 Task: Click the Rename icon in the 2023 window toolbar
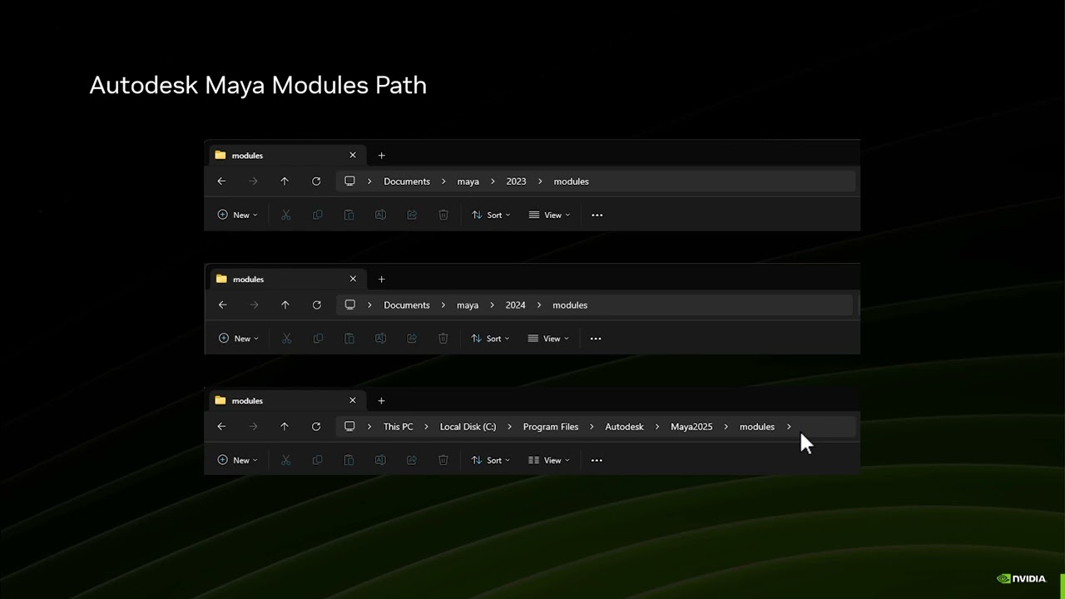pos(380,215)
